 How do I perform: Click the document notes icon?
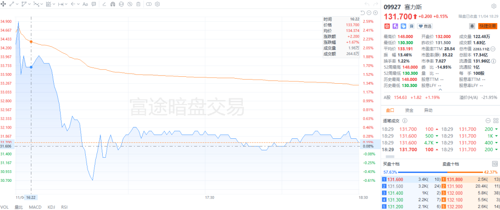(x=412, y=26)
